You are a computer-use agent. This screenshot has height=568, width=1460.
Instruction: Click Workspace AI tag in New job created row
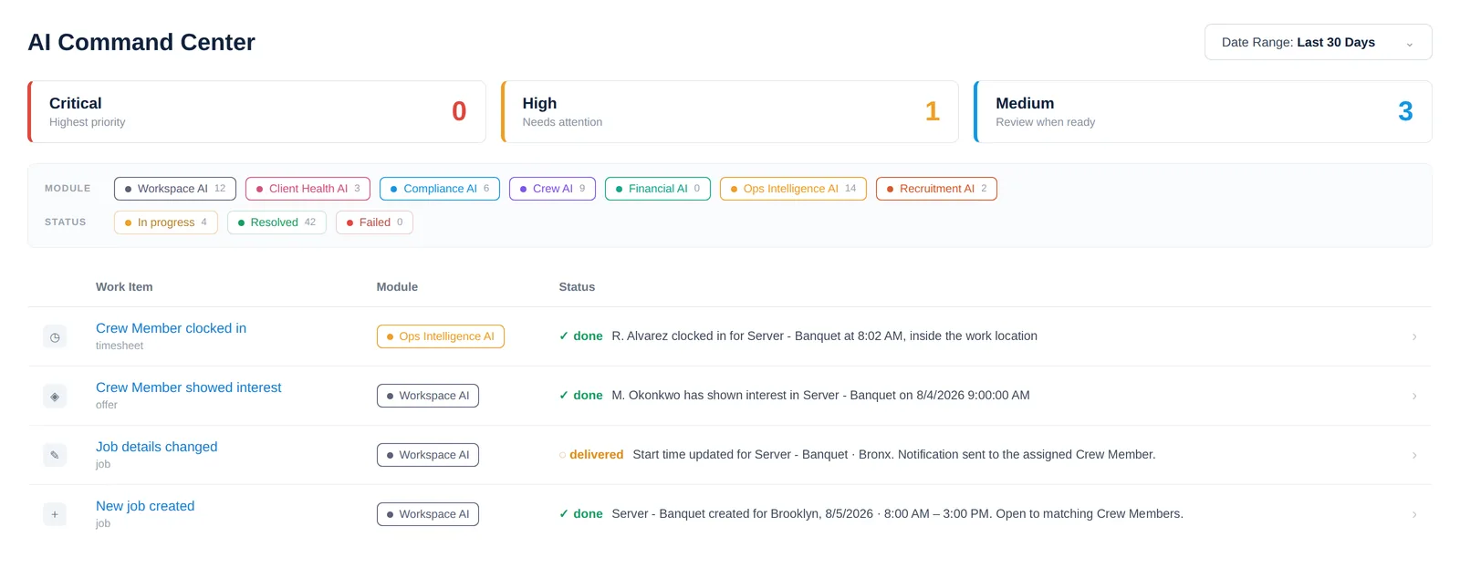pos(428,514)
